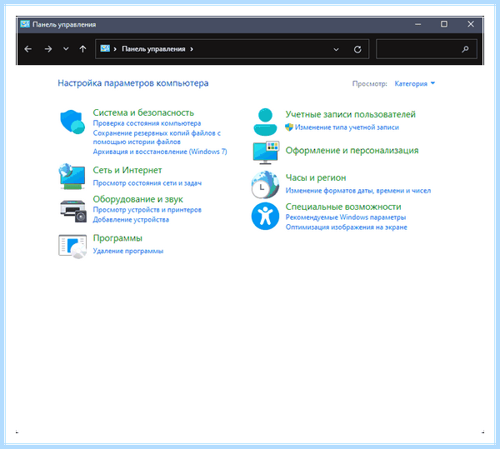The width and height of the screenshot is (500, 449).
Task: Go forward with the right arrow
Action: pyautogui.click(x=48, y=49)
